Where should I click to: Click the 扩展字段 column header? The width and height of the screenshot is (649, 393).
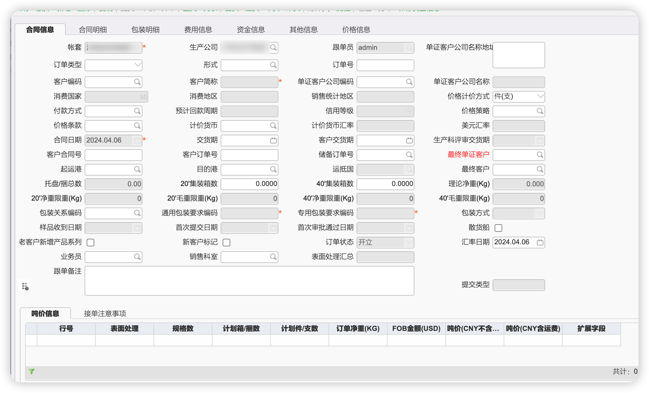(592, 329)
